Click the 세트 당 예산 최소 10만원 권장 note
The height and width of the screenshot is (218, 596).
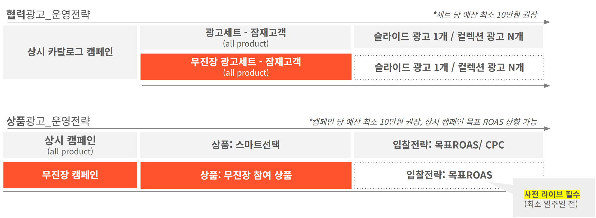pos(485,15)
